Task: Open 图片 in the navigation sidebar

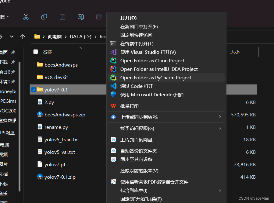Action: click(x=4, y=164)
